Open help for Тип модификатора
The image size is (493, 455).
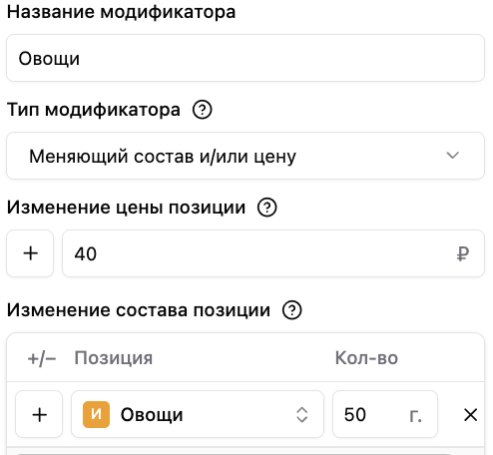point(203,110)
